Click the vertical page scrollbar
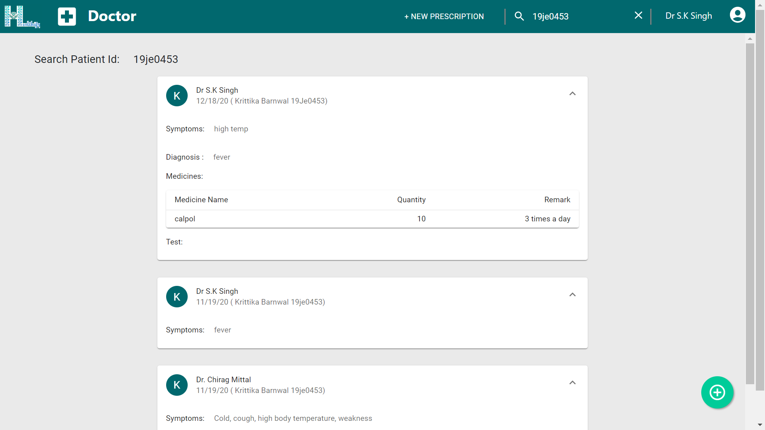This screenshot has height=430, width=765. [x=750, y=213]
